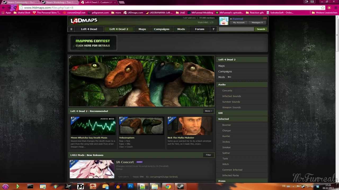Open the IA Concert mod title
The image size is (339, 190).
pos(125,162)
